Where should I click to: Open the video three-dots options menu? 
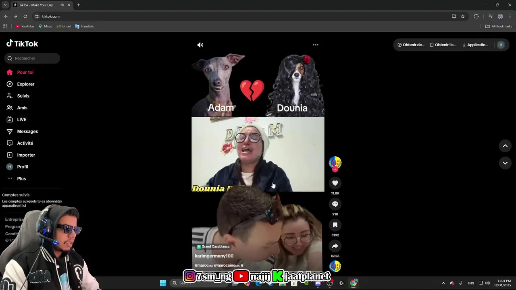316,45
